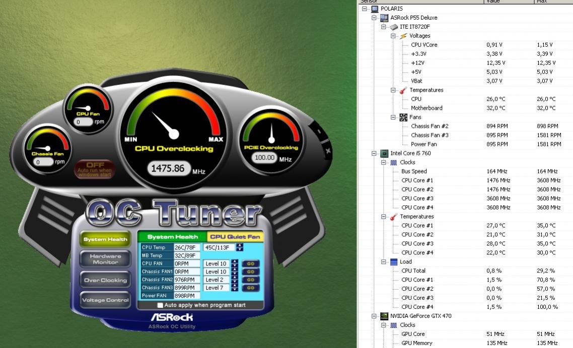
Task: Collapse the NVIDIA GeForce GTX 470 node
Action: point(374,316)
